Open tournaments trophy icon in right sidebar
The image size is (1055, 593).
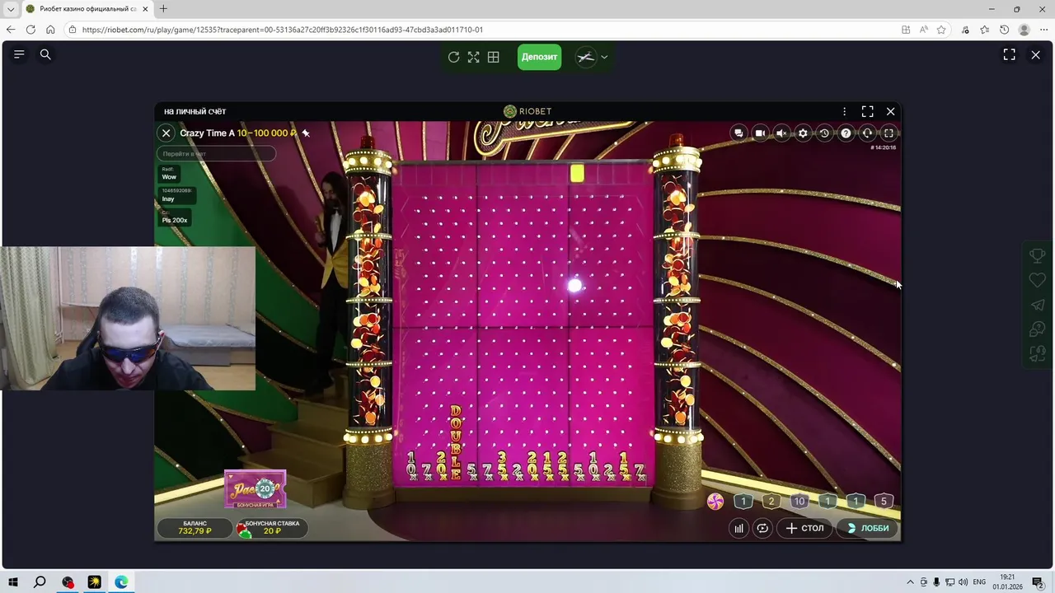[x=1038, y=255]
